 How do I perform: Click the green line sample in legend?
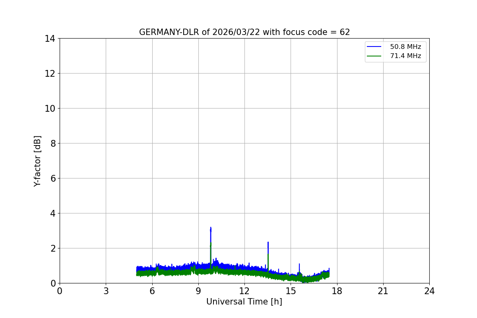pyautogui.click(x=374, y=56)
